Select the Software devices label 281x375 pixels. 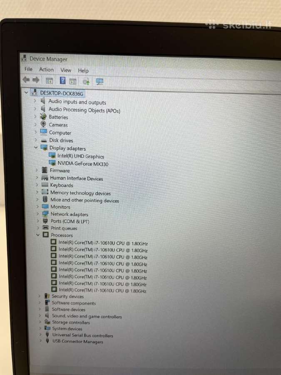coord(69,309)
